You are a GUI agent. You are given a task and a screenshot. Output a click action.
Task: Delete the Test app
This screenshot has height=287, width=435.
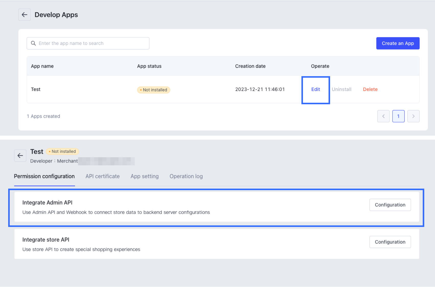pyautogui.click(x=370, y=89)
